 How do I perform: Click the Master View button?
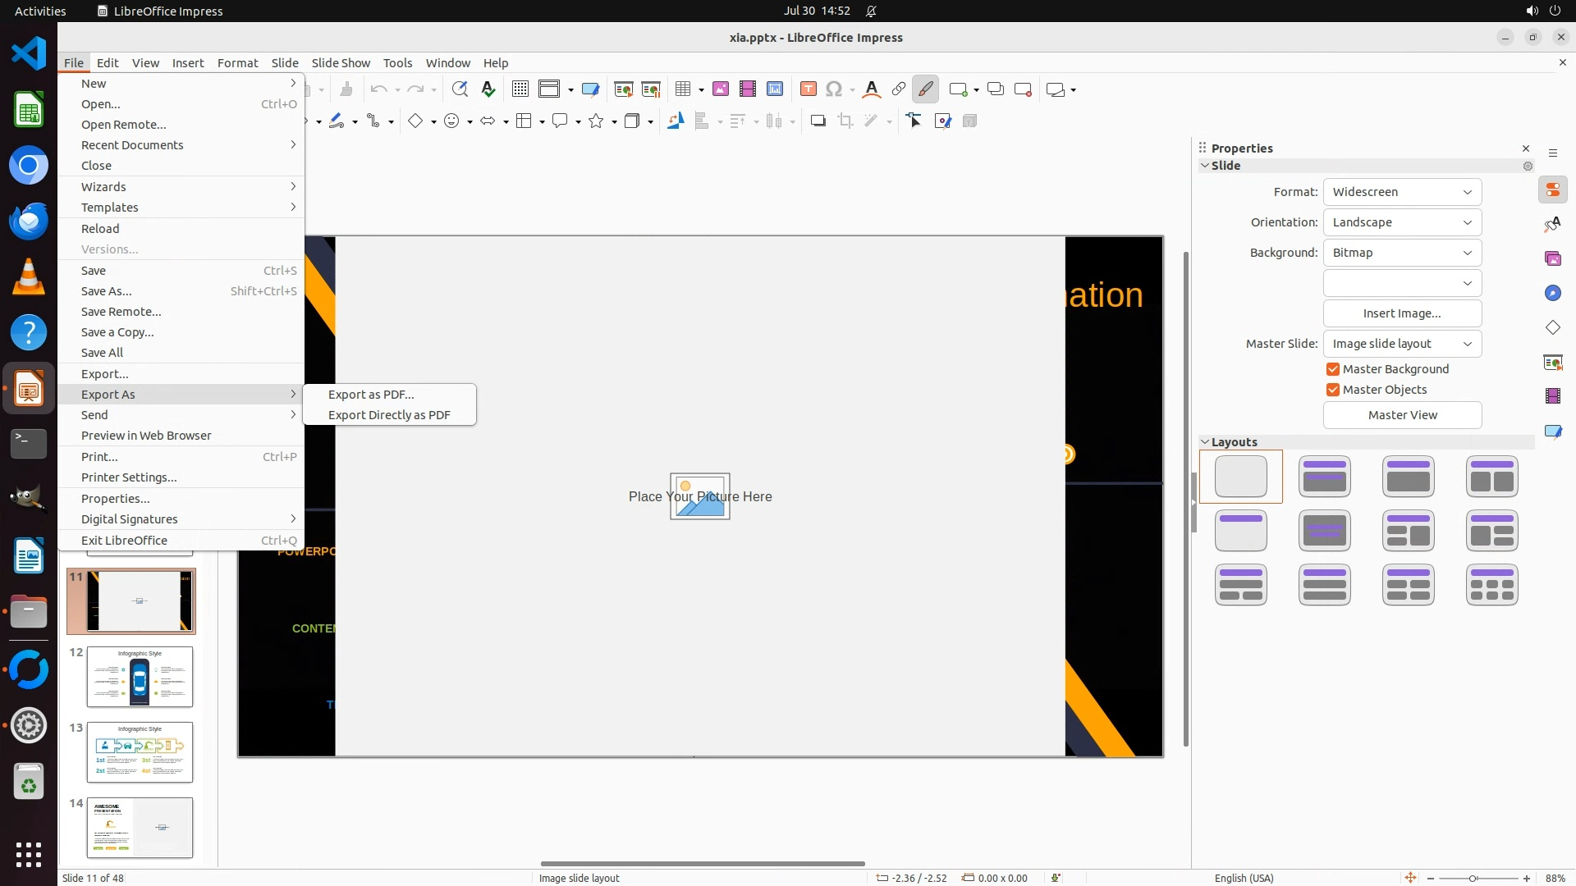(1402, 415)
